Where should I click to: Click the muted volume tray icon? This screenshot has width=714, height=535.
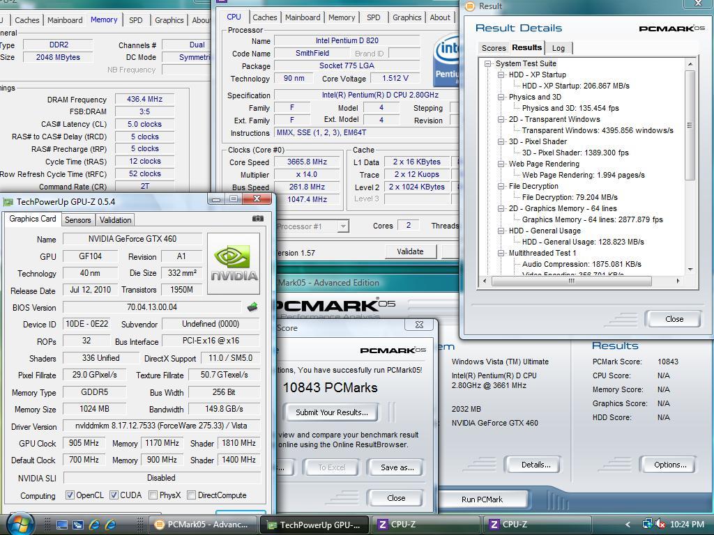pyautogui.click(x=660, y=524)
